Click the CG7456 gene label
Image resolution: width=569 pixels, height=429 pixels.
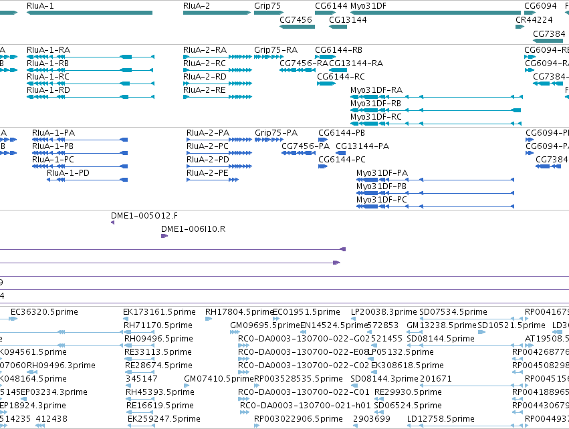tap(296, 20)
